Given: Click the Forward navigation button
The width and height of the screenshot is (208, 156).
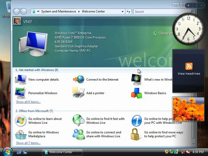Looking at the screenshot, I should click(x=24, y=11).
